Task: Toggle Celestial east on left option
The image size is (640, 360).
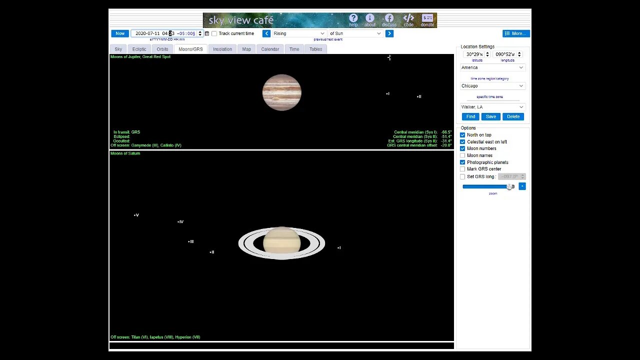Action: tap(462, 142)
